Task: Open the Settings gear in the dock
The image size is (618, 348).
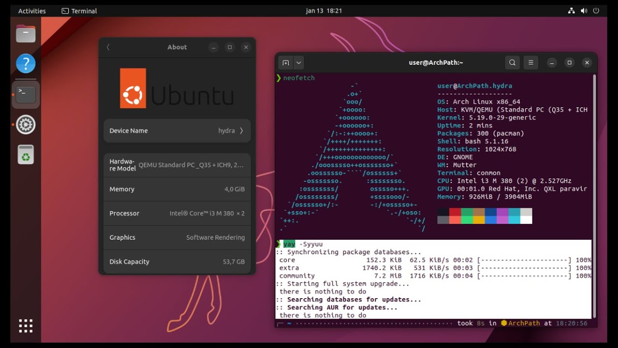Action: (x=26, y=125)
